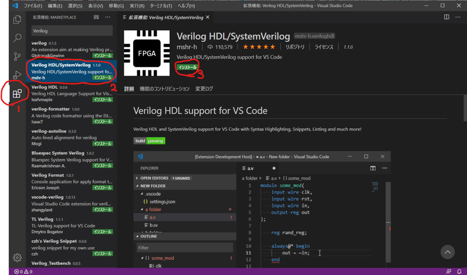This screenshot has height=275, width=467.
Task: Click the filter/clear list icon in the Marketplace header
Action: pyautogui.click(x=96, y=17)
